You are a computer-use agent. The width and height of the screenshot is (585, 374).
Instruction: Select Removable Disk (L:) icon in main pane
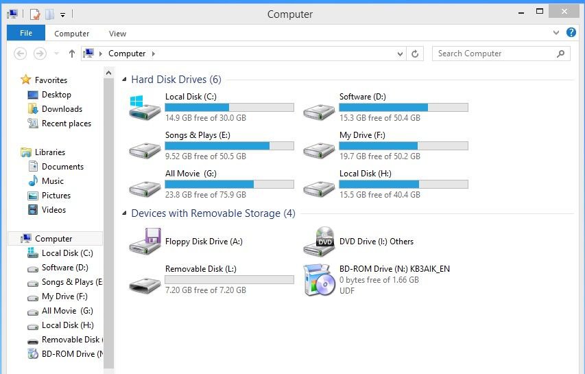coord(145,285)
